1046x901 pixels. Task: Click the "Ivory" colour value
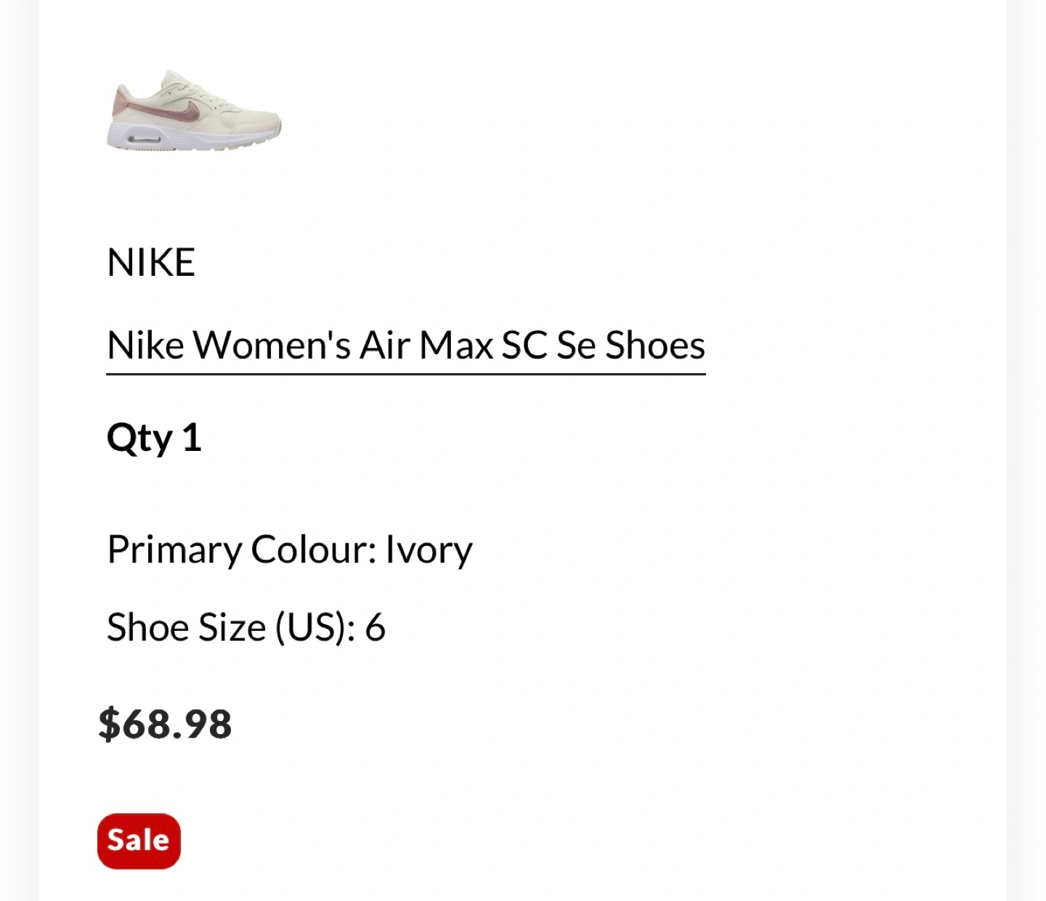(429, 550)
